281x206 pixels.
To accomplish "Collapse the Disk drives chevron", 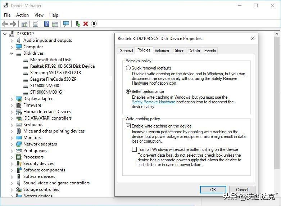I will pos(12,53).
